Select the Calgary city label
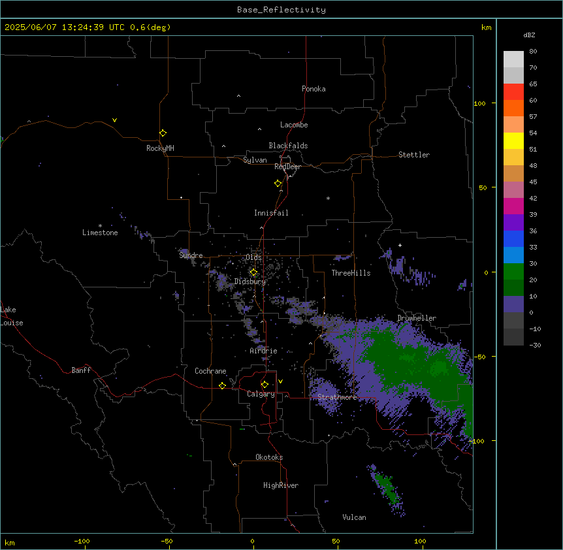 pyautogui.click(x=261, y=394)
